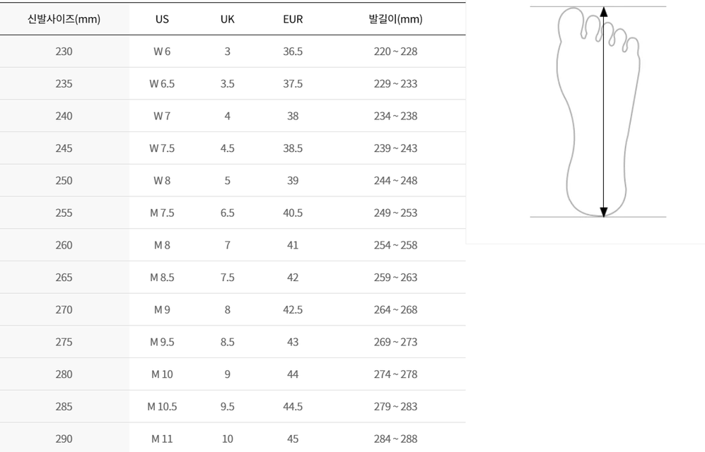Select the M 7.5 US size cell
The image size is (705, 452).
(162, 213)
